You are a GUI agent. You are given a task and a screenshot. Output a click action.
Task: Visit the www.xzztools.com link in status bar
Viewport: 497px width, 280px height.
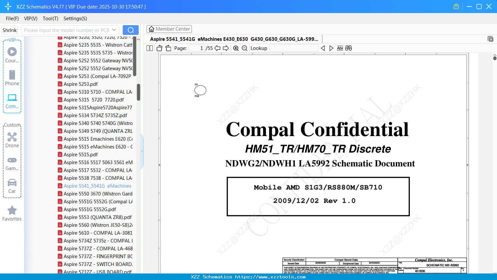270,277
